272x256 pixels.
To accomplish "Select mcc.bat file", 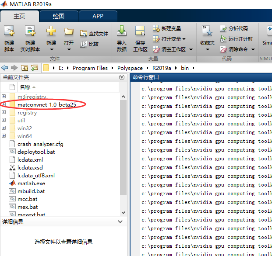I will click(28, 199).
